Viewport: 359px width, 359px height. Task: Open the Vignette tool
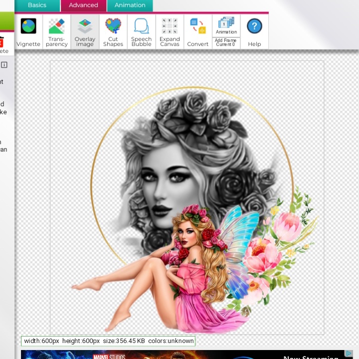(28, 32)
